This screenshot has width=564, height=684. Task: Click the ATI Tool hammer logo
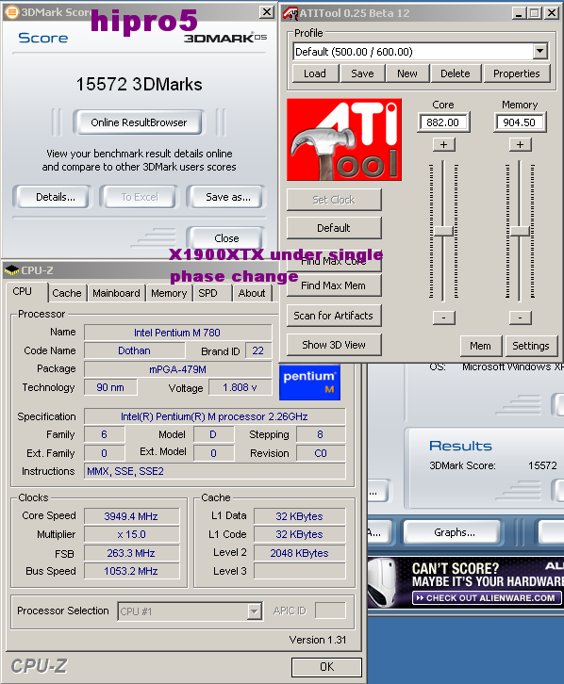pos(344,139)
